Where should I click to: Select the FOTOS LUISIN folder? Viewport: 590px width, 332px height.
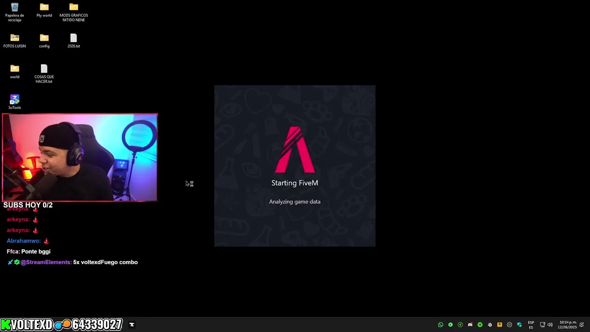pos(15,41)
